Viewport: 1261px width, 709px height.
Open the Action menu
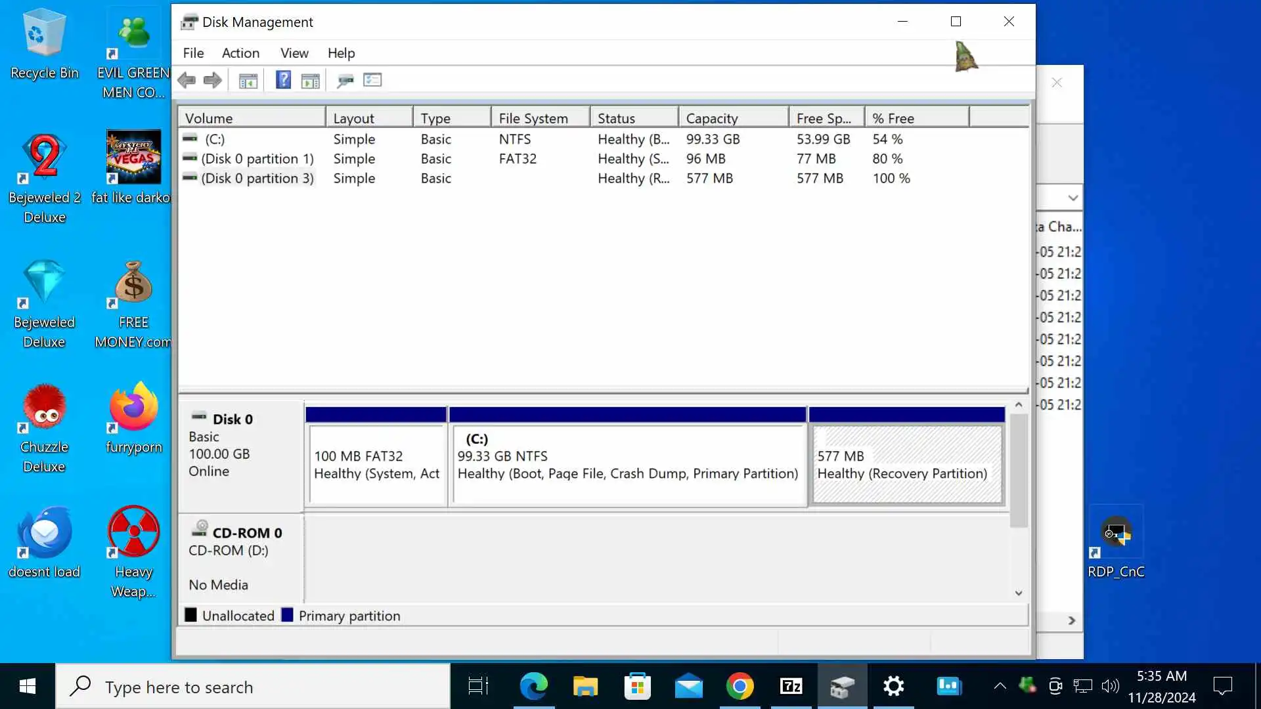tap(240, 53)
